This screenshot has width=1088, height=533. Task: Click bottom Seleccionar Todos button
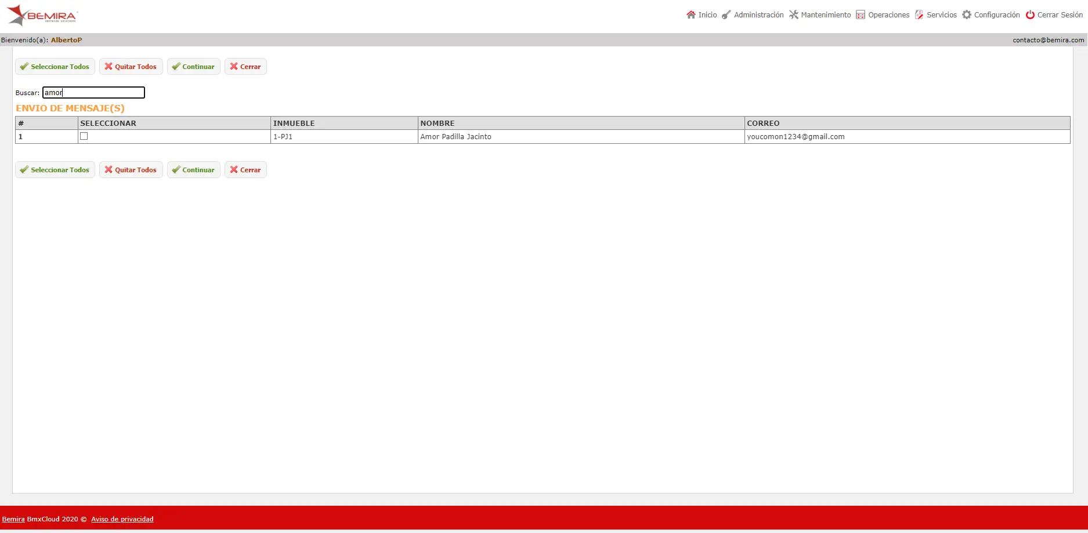click(x=55, y=169)
